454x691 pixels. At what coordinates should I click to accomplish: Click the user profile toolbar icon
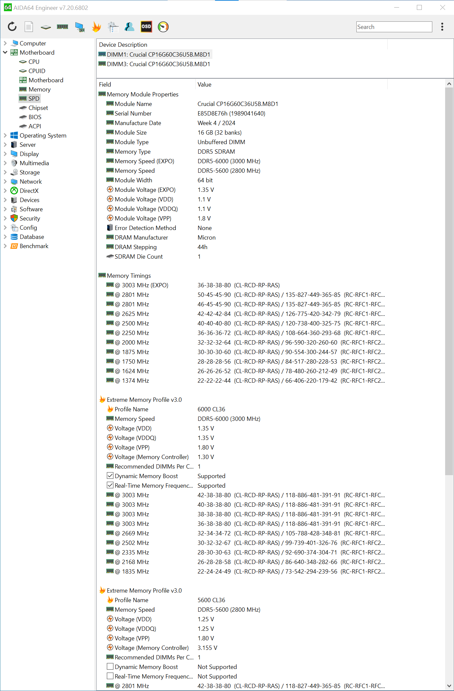130,27
